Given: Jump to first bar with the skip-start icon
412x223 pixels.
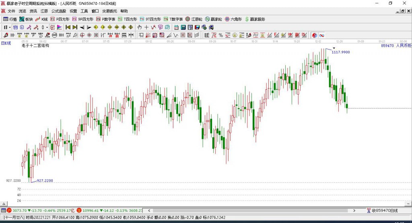Looking at the screenshot, I should pos(68,27).
